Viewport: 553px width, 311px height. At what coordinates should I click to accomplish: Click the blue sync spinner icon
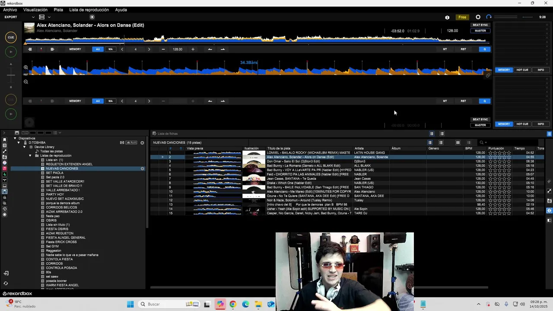pyautogui.click(x=489, y=17)
